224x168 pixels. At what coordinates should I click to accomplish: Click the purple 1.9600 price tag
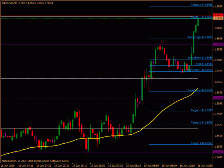pos(218,44)
